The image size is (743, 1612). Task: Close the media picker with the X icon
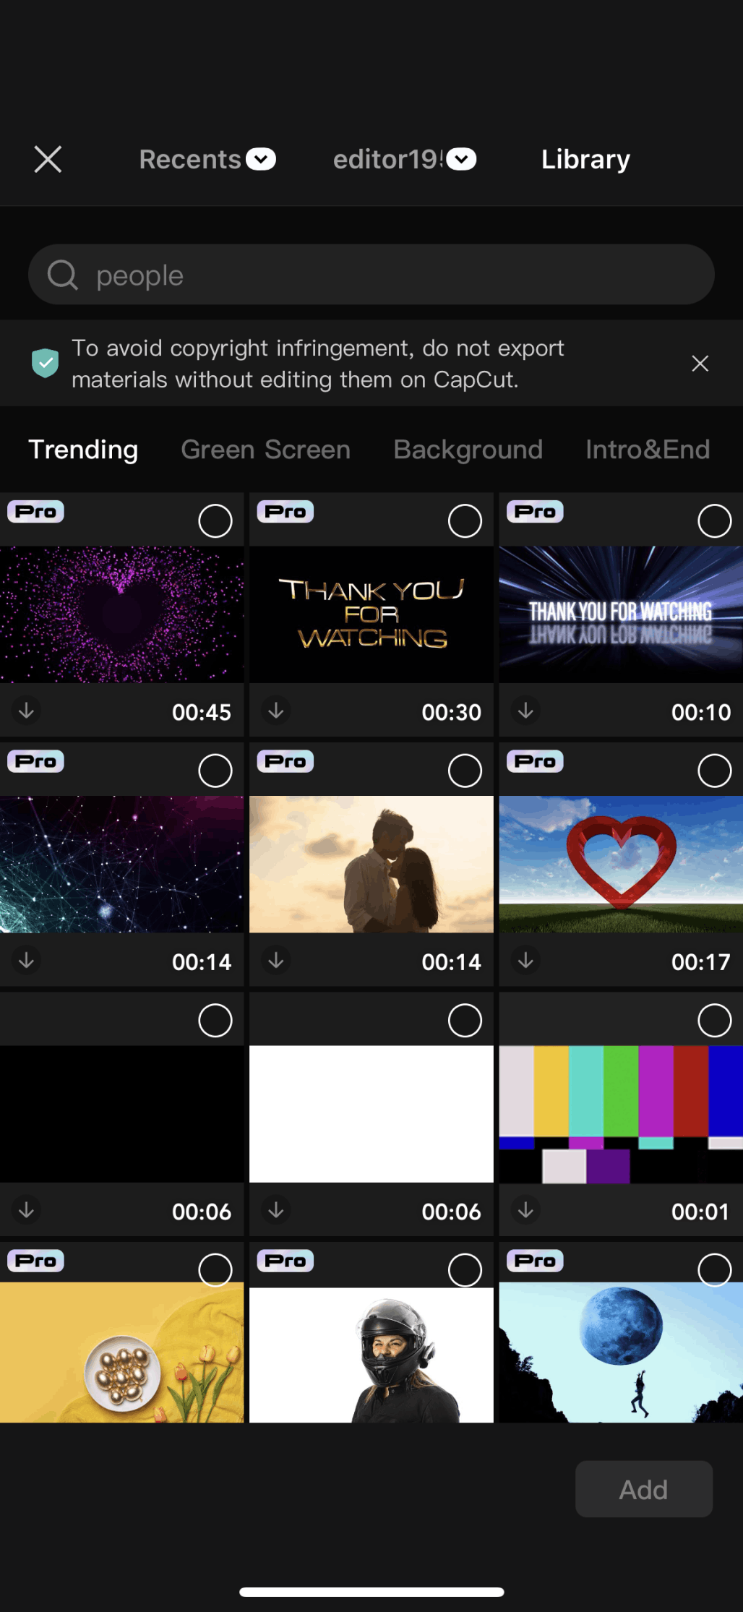(48, 159)
